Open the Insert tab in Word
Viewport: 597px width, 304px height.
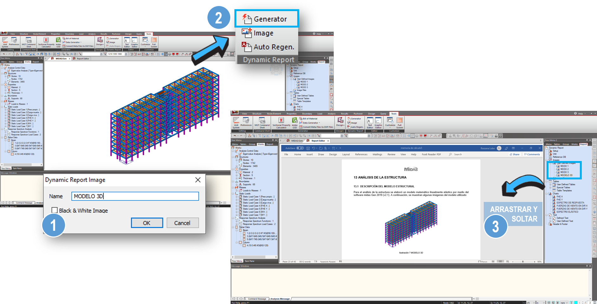point(310,154)
